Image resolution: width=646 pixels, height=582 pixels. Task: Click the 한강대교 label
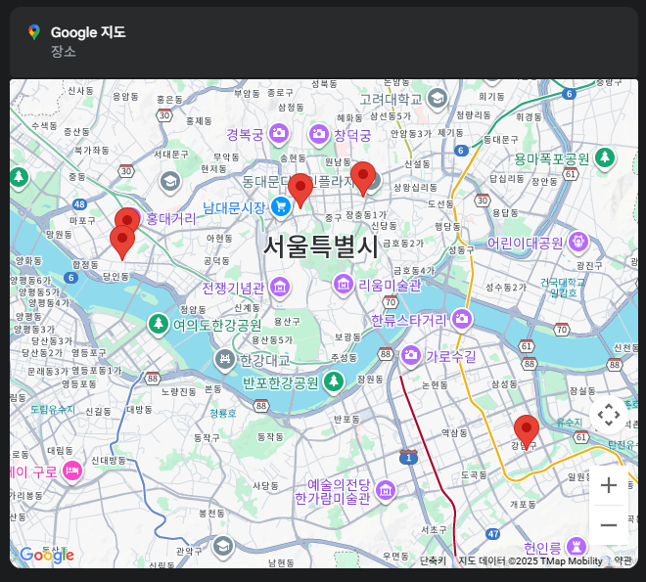[x=265, y=360]
